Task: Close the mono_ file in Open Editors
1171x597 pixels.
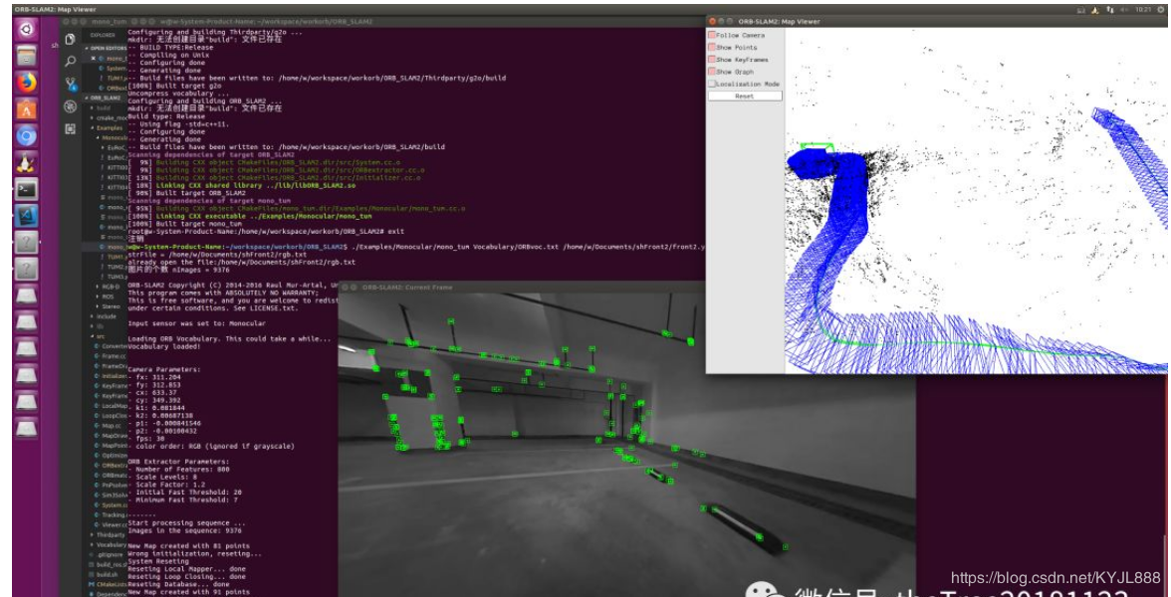Action: [x=94, y=58]
